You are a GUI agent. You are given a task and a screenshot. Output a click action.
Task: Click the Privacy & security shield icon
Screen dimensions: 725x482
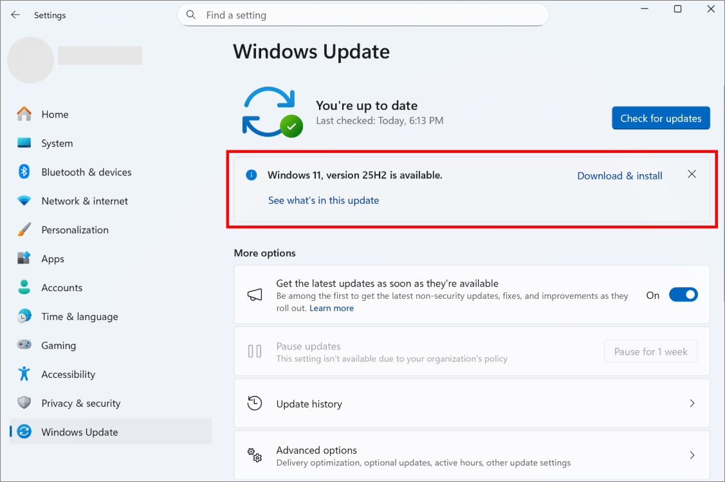click(x=24, y=403)
